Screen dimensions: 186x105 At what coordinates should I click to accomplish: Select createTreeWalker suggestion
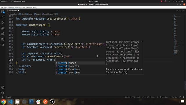pyautogui.click(x=80, y=72)
